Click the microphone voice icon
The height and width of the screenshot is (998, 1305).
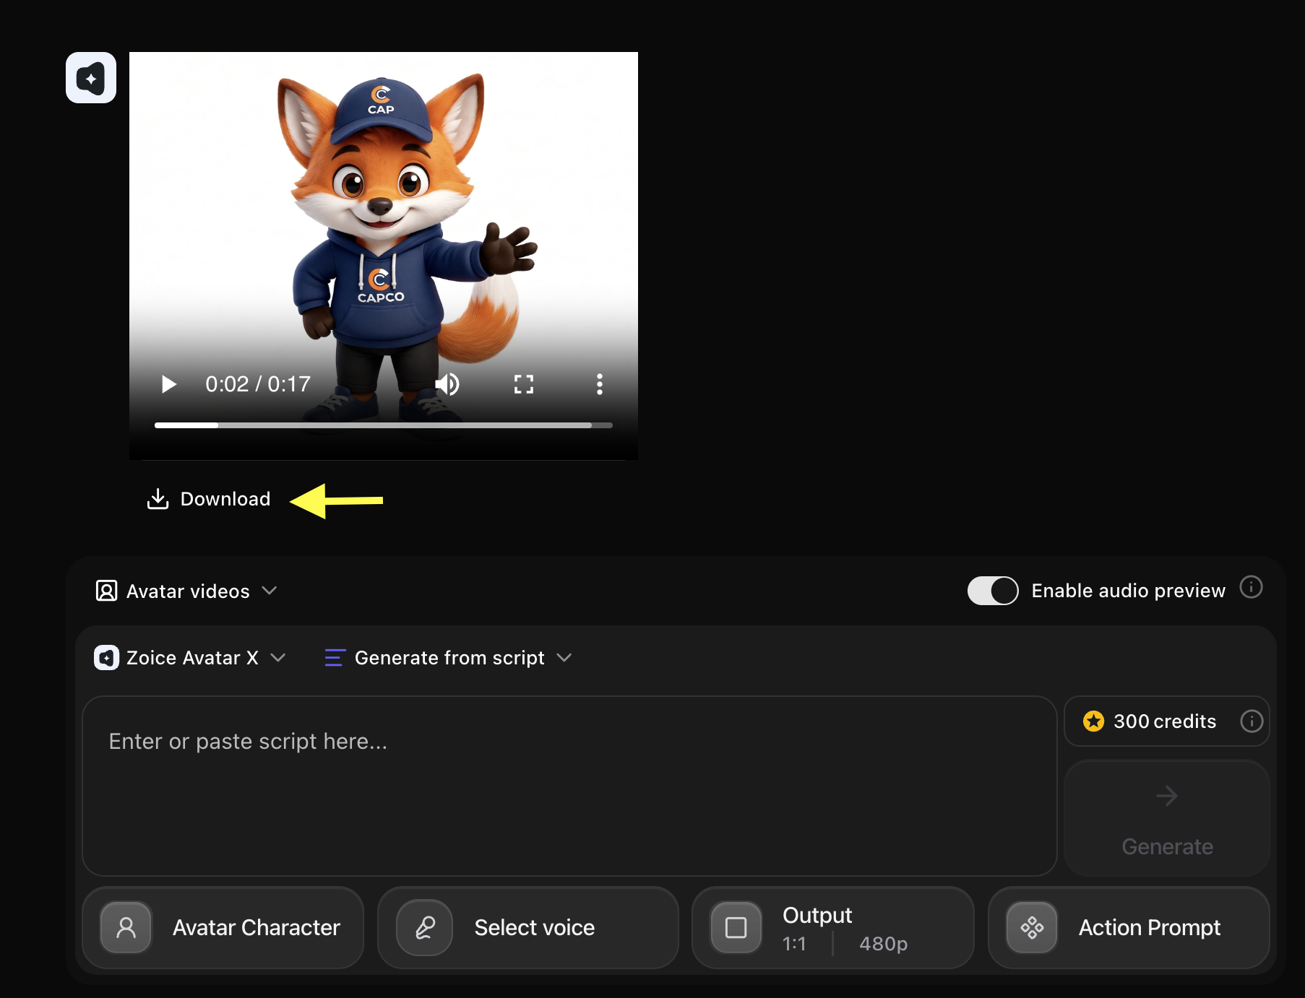tap(425, 927)
